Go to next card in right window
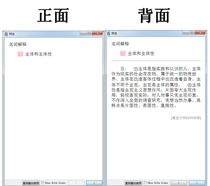Image resolution: width=210 pixels, height=186 pixels. point(197,183)
